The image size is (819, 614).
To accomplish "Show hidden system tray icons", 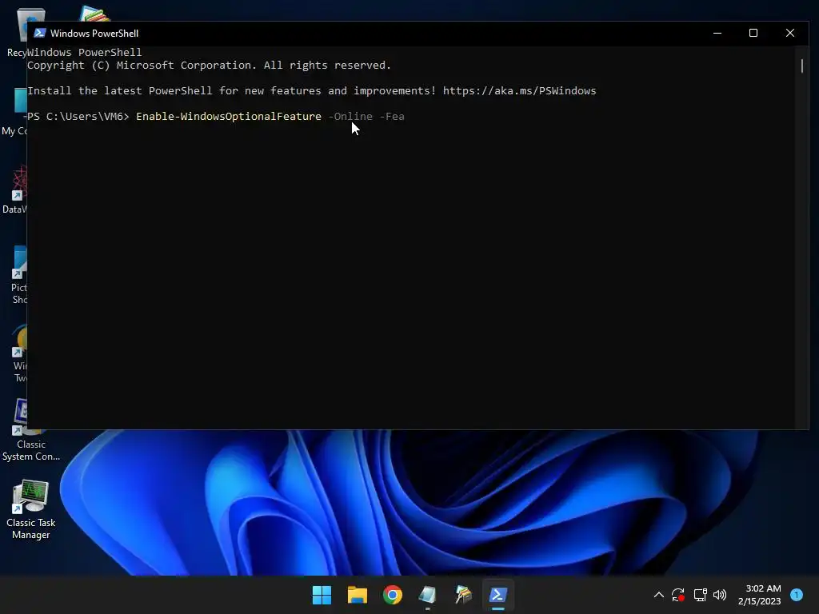I will (659, 595).
